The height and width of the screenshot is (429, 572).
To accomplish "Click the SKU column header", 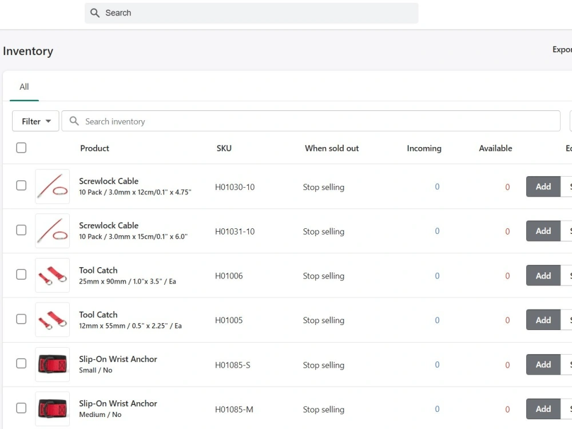I will pyautogui.click(x=224, y=148).
